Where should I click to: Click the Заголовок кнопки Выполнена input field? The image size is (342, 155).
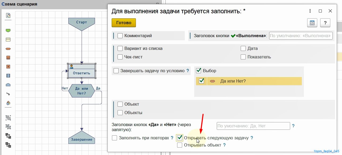(x=301, y=36)
